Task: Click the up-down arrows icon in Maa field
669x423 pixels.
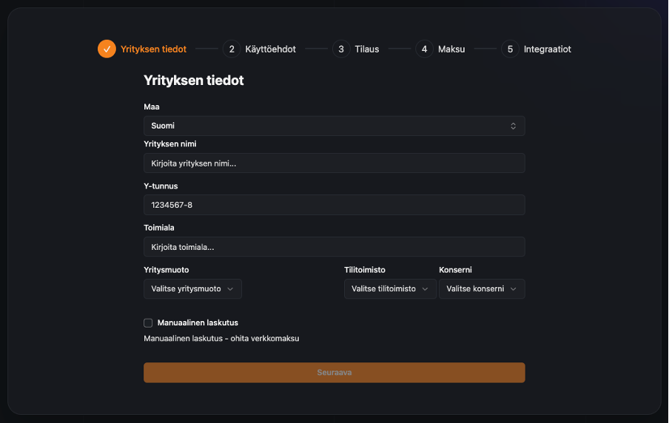Action: pyautogui.click(x=513, y=126)
